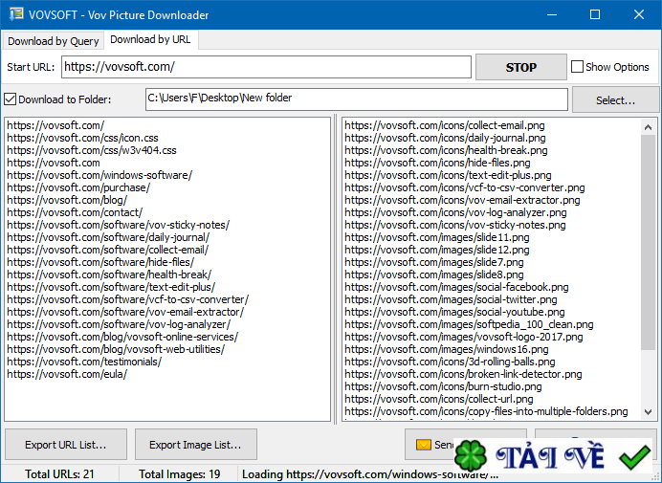Click the image list scroll up arrow

tap(648, 126)
